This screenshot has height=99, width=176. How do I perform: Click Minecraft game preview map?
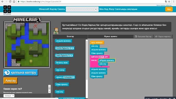[x=27, y=45]
